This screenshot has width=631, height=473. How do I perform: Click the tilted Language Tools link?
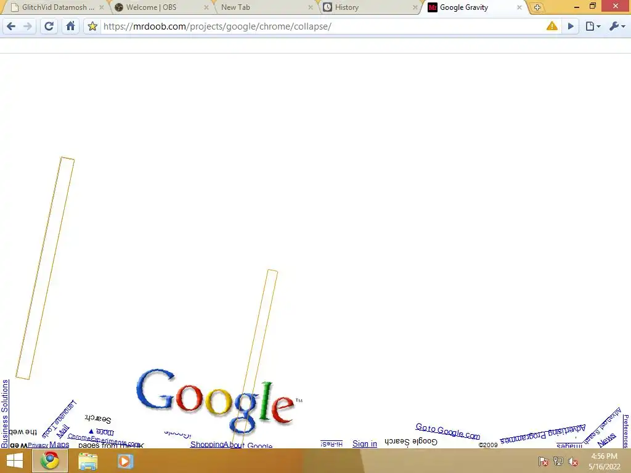pyautogui.click(x=59, y=419)
